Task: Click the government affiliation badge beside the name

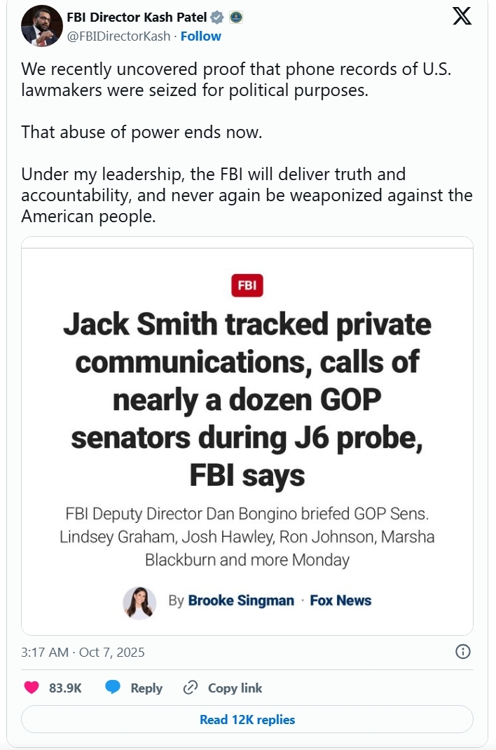Action: pos(235,18)
